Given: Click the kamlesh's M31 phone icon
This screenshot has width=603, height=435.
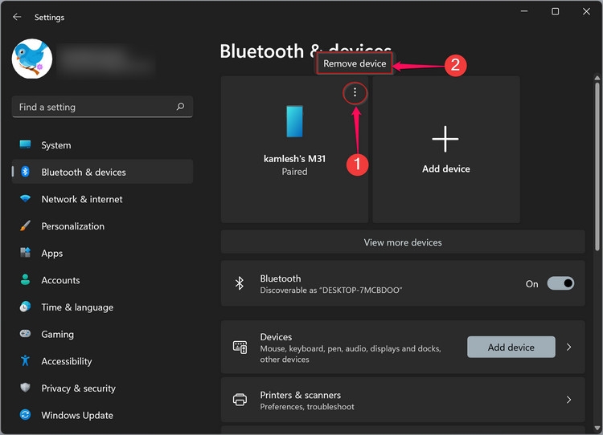Looking at the screenshot, I should pos(294,121).
